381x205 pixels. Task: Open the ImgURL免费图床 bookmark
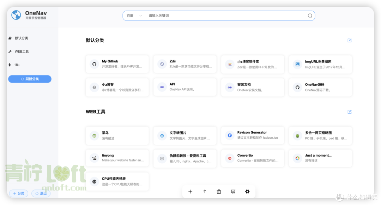click(x=320, y=64)
